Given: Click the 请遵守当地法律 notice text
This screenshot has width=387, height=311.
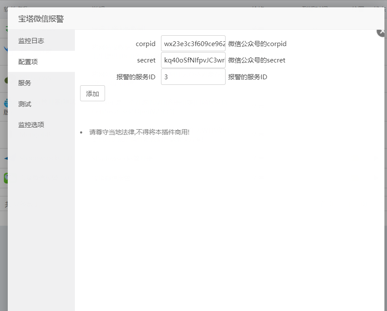Looking at the screenshot, I should tap(139, 132).
